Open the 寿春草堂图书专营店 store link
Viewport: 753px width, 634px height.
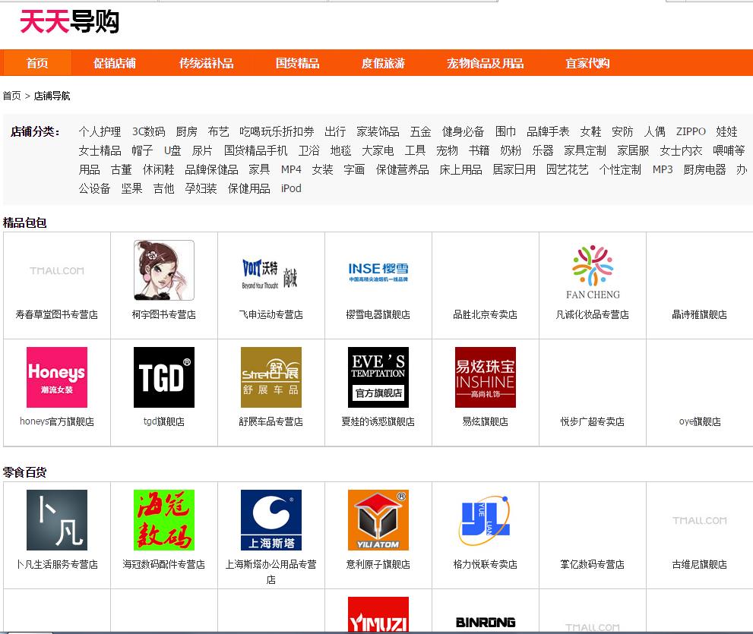point(57,314)
